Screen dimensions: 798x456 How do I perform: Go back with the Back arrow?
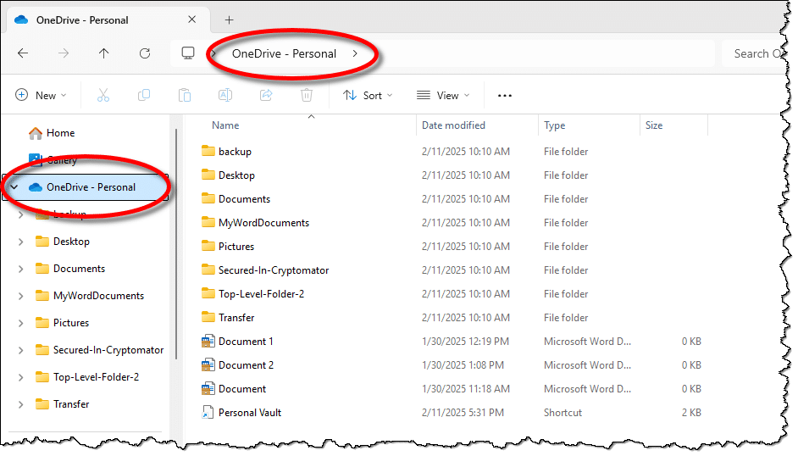[x=23, y=53]
